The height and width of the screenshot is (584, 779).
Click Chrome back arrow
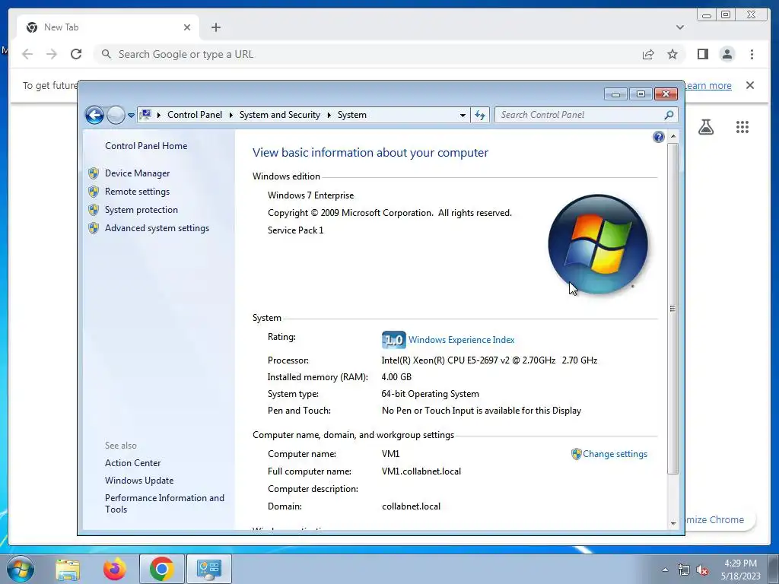27,54
